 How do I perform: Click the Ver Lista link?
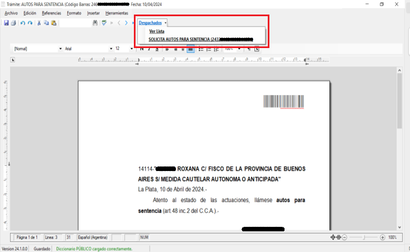point(156,31)
